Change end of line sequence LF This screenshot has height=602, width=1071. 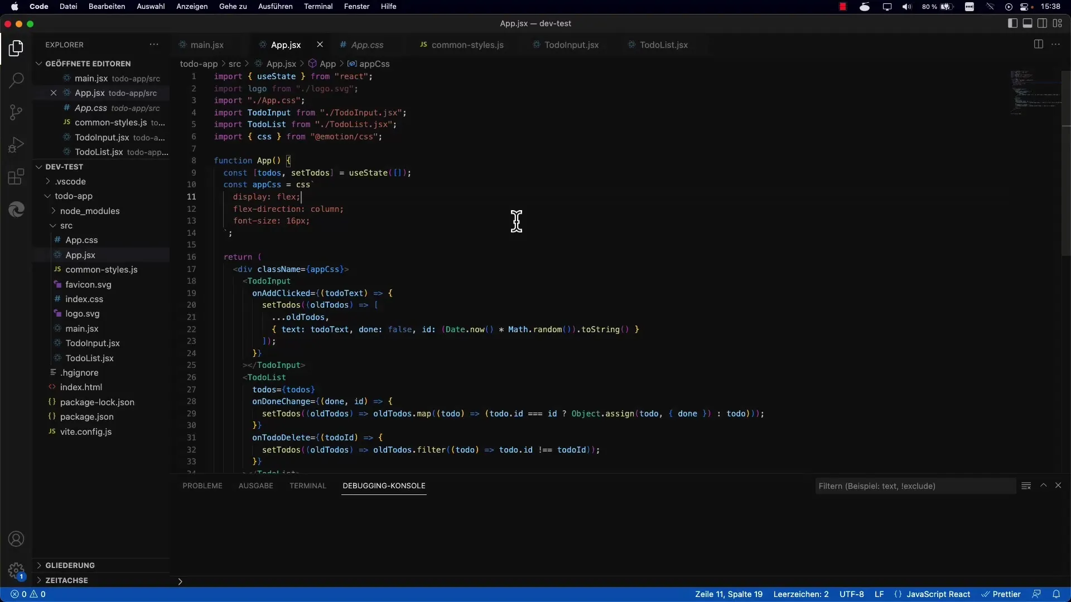(879, 594)
